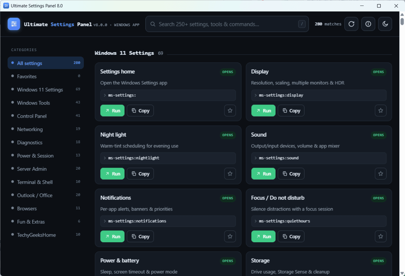Image resolution: width=405 pixels, height=276 pixels.
Task: Select the Browsers category
Action: pos(46,208)
